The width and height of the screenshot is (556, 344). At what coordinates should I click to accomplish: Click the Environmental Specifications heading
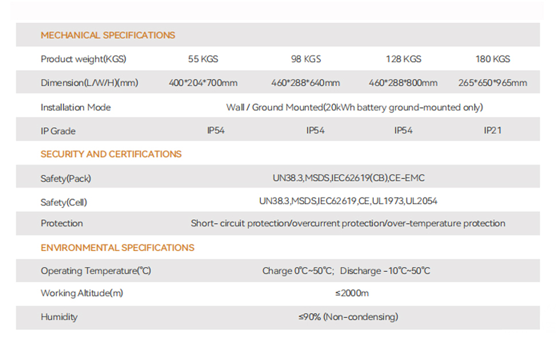coord(118,248)
